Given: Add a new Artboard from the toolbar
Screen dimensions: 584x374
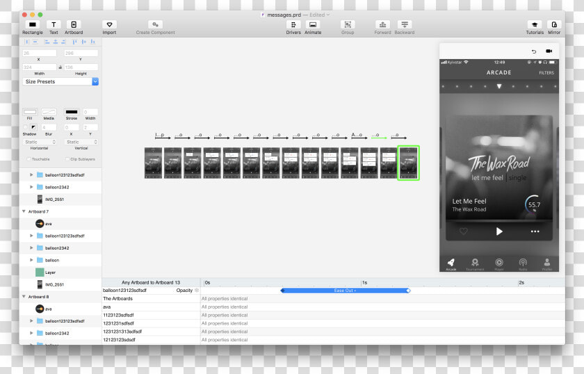Looking at the screenshot, I should point(74,24).
